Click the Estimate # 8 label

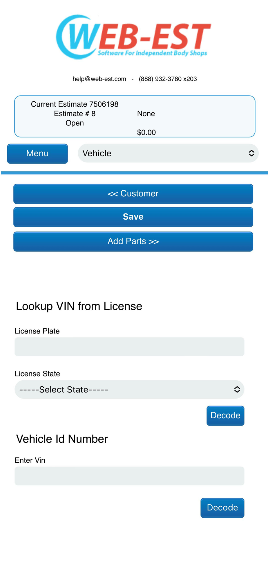pyautogui.click(x=75, y=114)
